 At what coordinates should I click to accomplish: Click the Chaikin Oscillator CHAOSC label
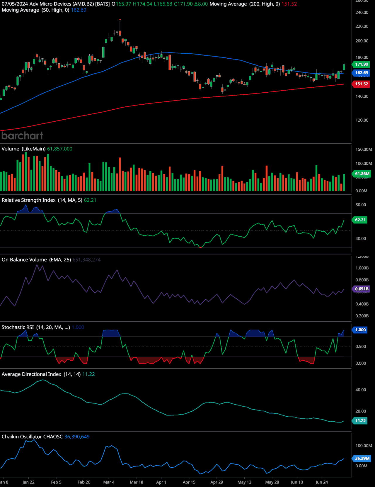click(x=32, y=437)
